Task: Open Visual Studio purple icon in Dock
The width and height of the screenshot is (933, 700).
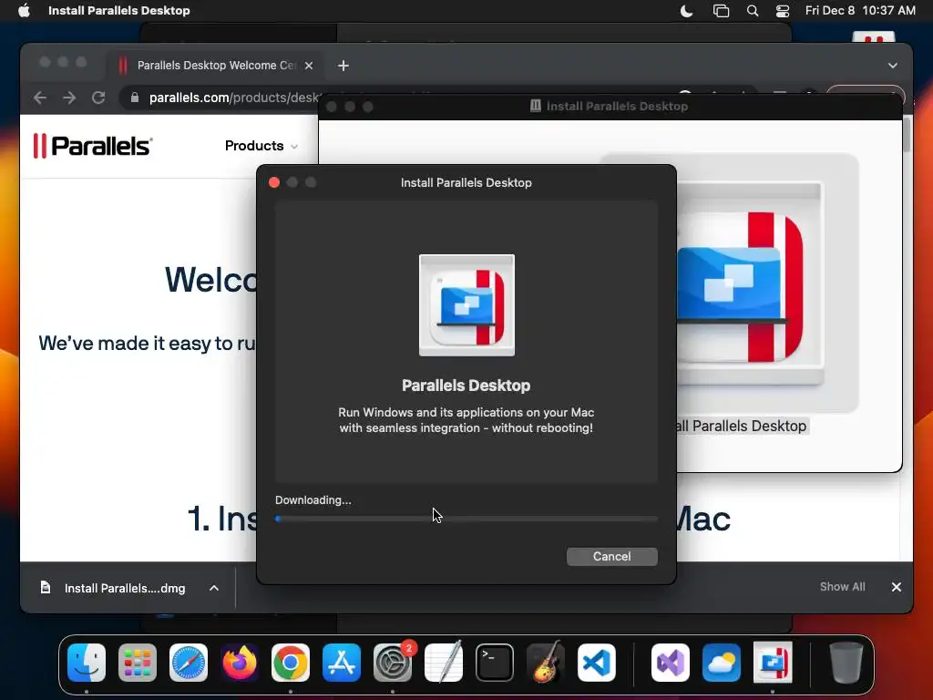Action: pos(671,663)
